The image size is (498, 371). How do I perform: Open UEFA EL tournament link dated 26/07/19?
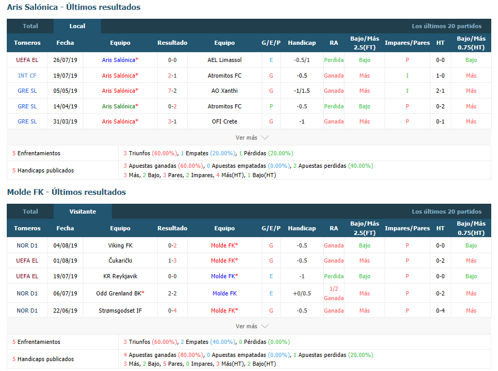click(27, 60)
